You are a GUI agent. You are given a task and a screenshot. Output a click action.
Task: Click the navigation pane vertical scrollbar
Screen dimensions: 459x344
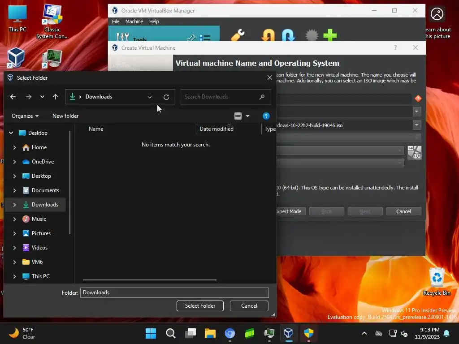[x=70, y=183]
